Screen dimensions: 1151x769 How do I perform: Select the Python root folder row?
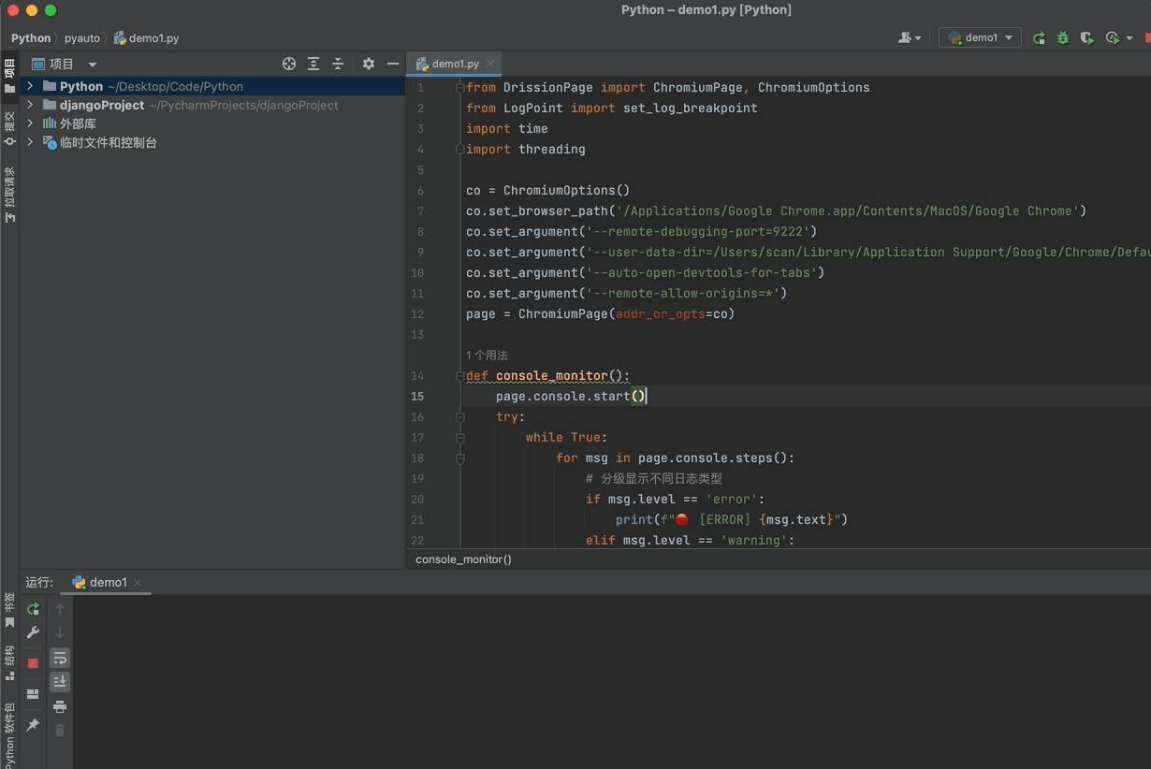[212, 86]
